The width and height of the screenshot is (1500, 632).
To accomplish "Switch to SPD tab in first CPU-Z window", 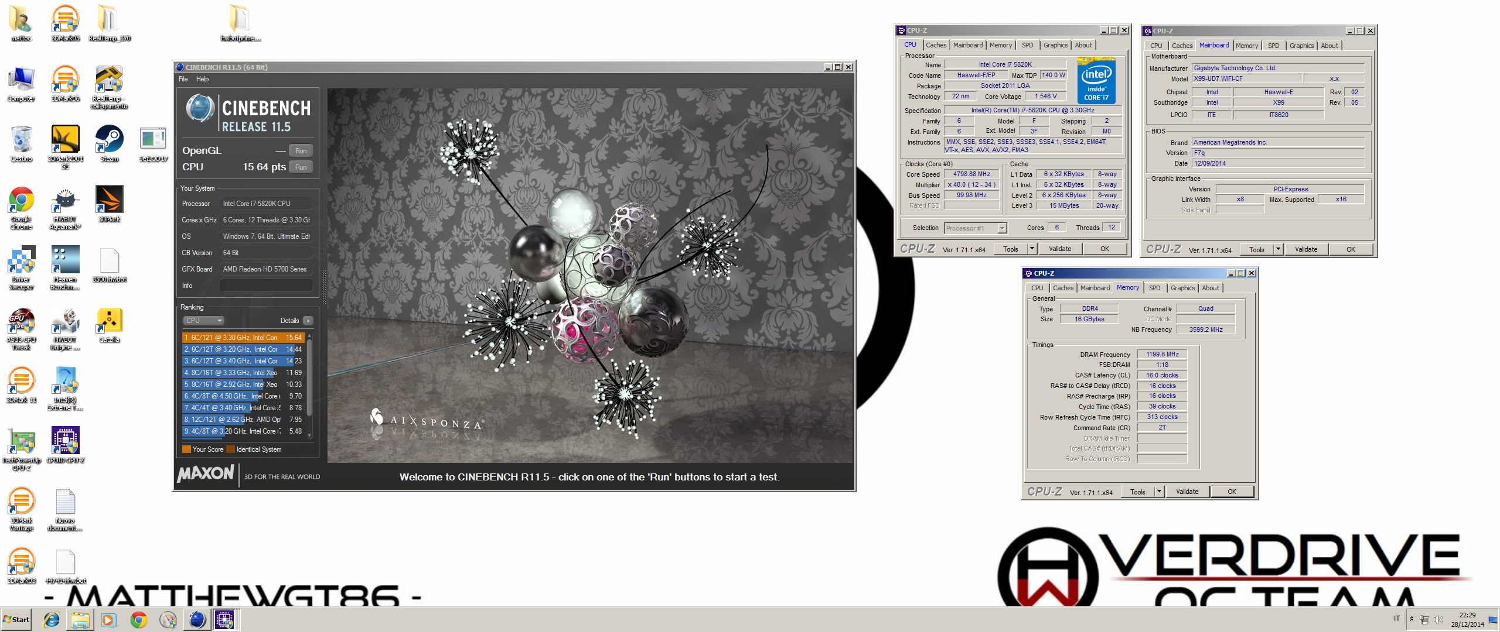I will pyautogui.click(x=1027, y=45).
